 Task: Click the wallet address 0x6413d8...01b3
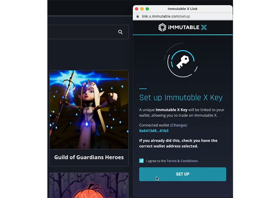(154, 131)
